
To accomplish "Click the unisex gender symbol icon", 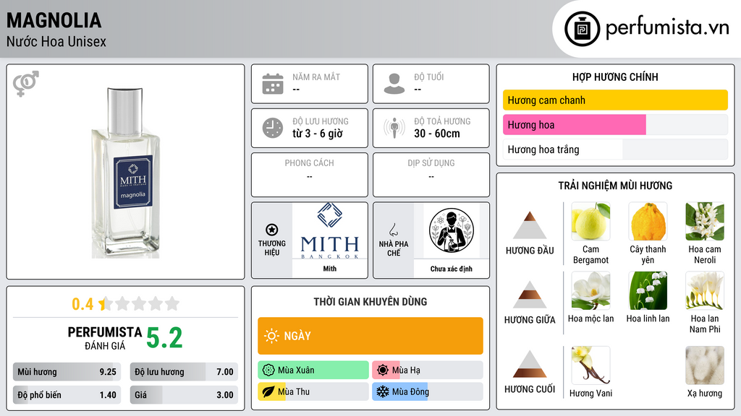I will tap(26, 84).
